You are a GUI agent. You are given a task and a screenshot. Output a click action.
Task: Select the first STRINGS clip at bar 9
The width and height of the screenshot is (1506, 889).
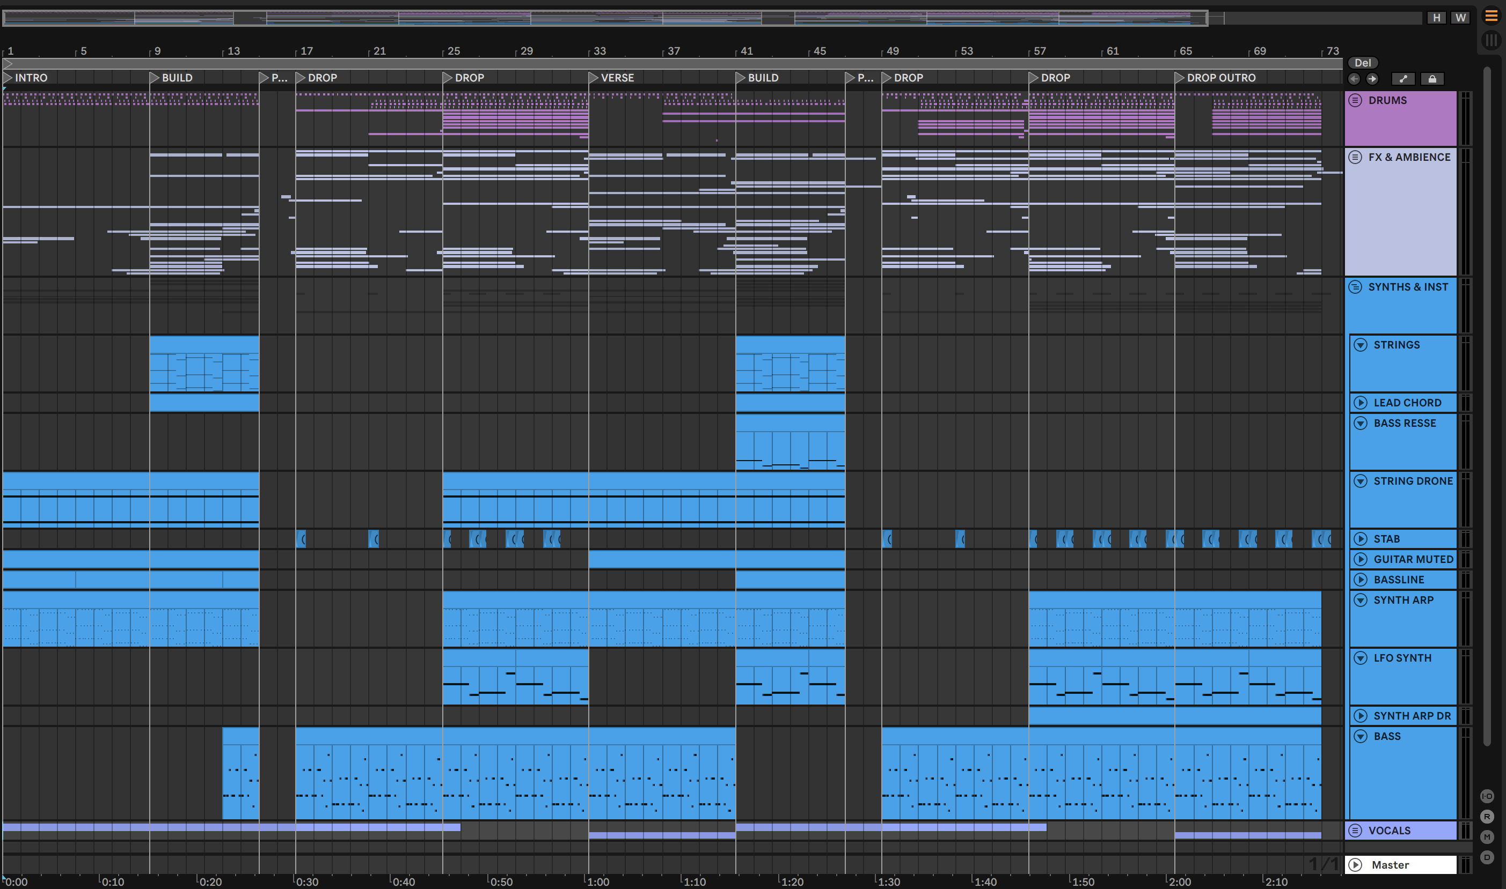click(x=204, y=364)
